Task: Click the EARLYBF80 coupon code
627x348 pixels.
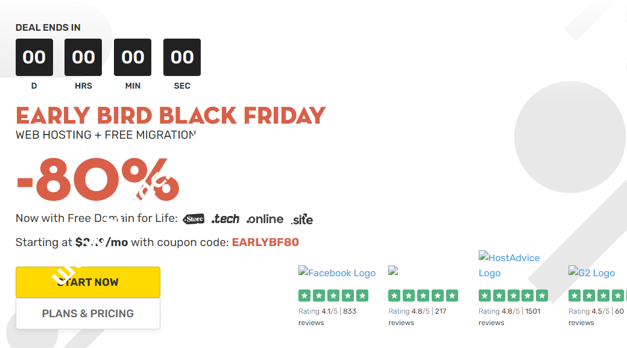Action: pyautogui.click(x=265, y=242)
